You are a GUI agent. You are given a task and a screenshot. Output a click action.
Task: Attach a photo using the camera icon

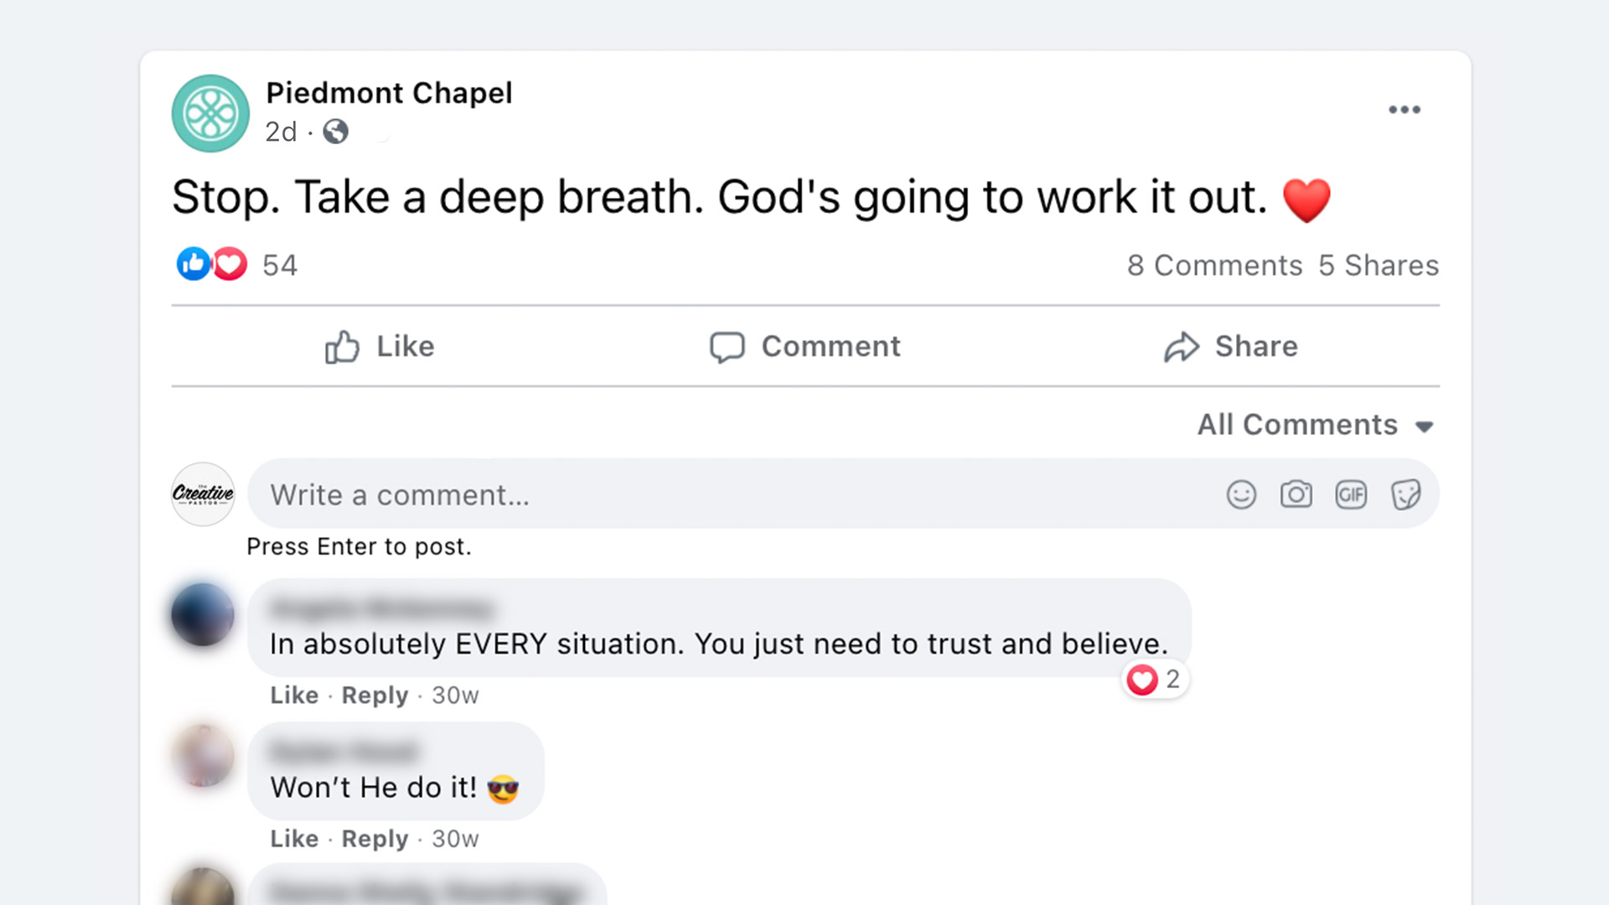pyautogui.click(x=1296, y=494)
